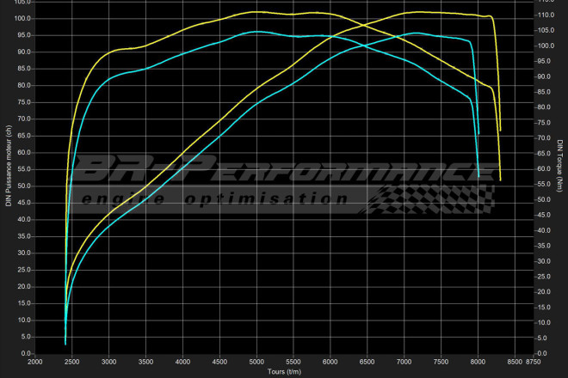Pick the yellow torque curve peak near 5000 rpm

click(256, 12)
